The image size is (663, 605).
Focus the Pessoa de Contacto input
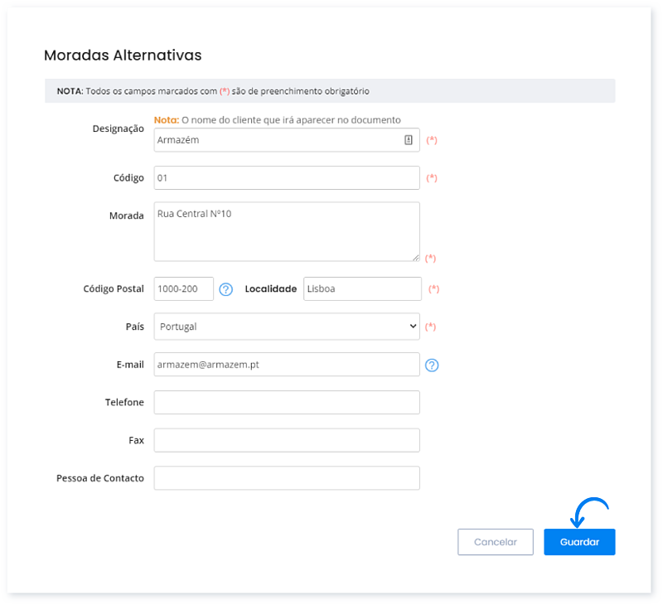[x=287, y=478]
